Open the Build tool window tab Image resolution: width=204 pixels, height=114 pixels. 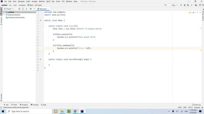[x=43, y=105]
